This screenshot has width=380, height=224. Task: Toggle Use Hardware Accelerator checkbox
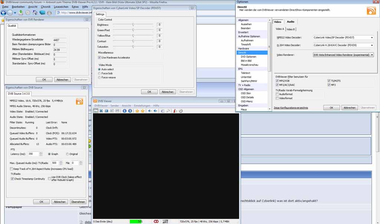[x=99, y=57]
